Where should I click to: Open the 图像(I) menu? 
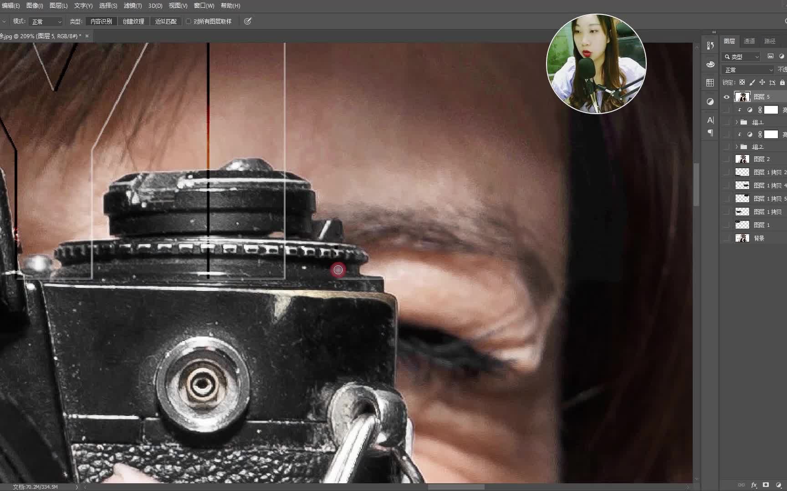click(35, 5)
